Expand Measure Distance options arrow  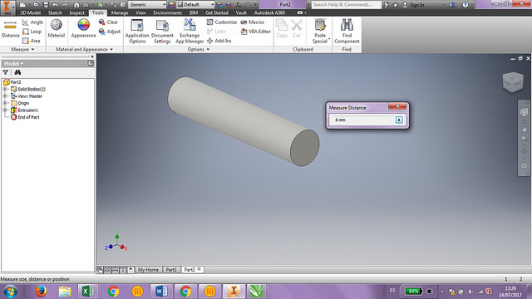tap(399, 120)
